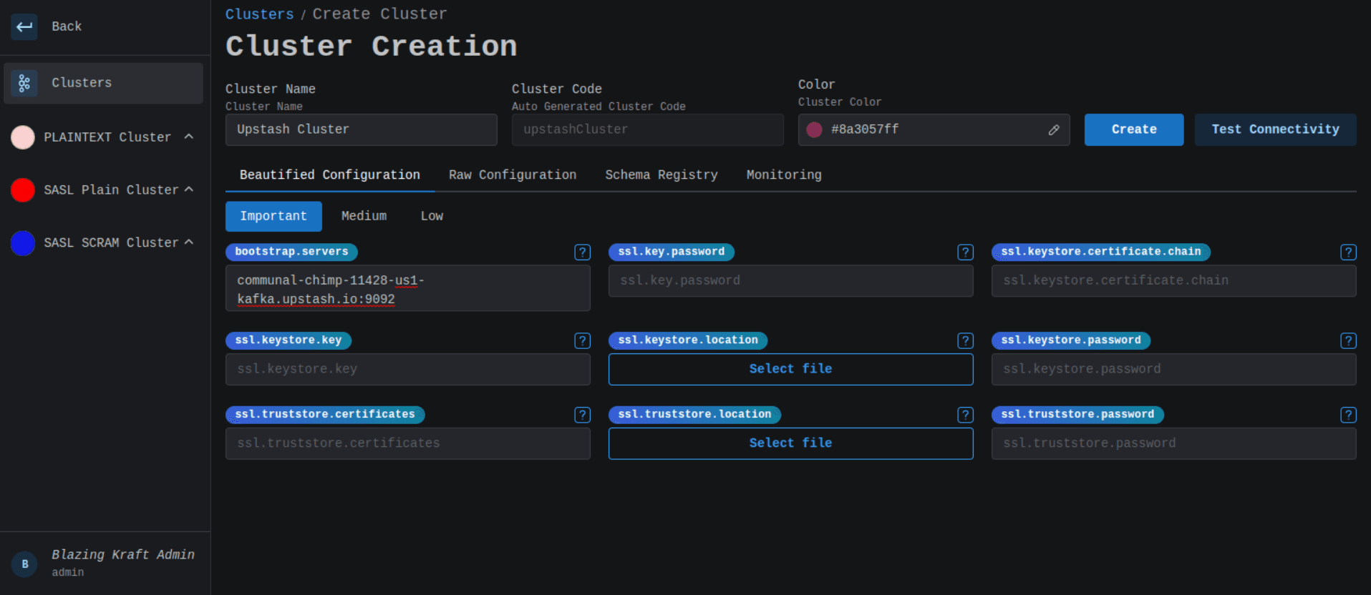The height and width of the screenshot is (595, 1371).
Task: Click help icon for ssl.keystore.password
Action: [1349, 340]
